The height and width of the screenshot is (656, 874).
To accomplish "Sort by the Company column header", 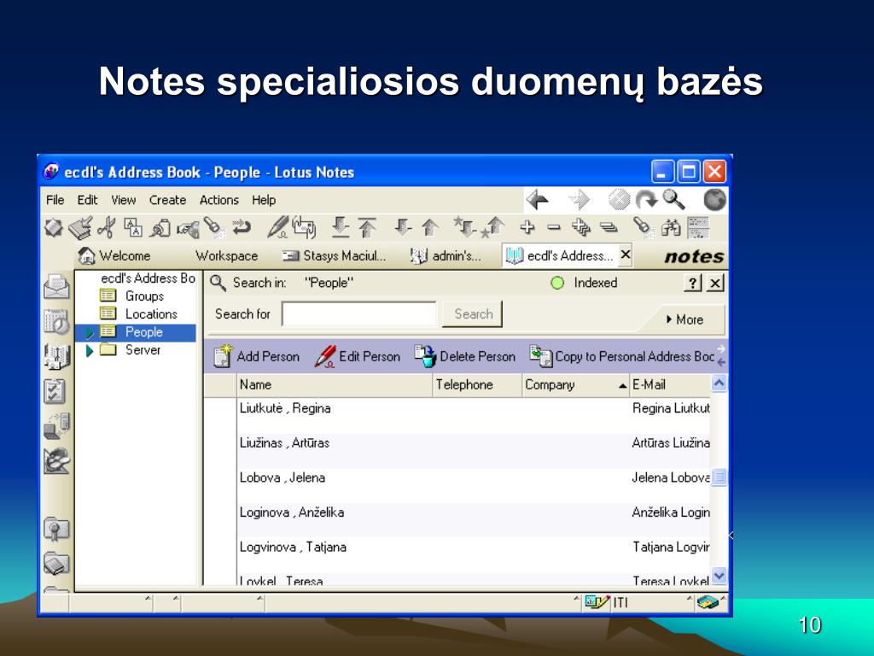I will [575, 385].
